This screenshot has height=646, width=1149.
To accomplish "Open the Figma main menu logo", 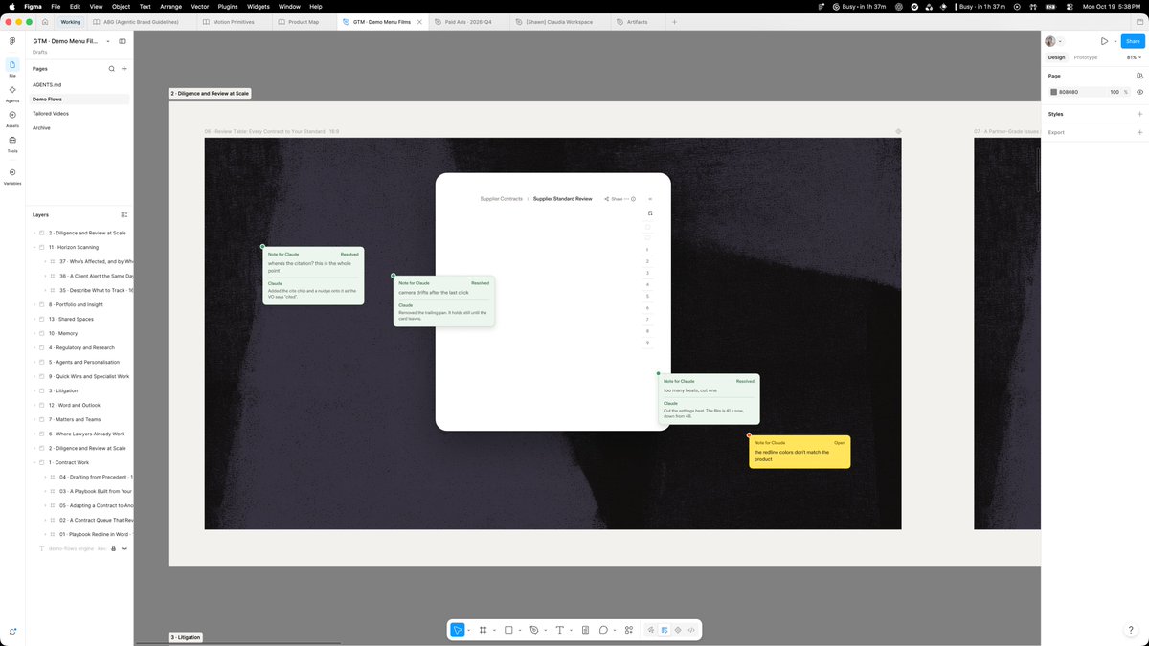I will [x=12, y=42].
